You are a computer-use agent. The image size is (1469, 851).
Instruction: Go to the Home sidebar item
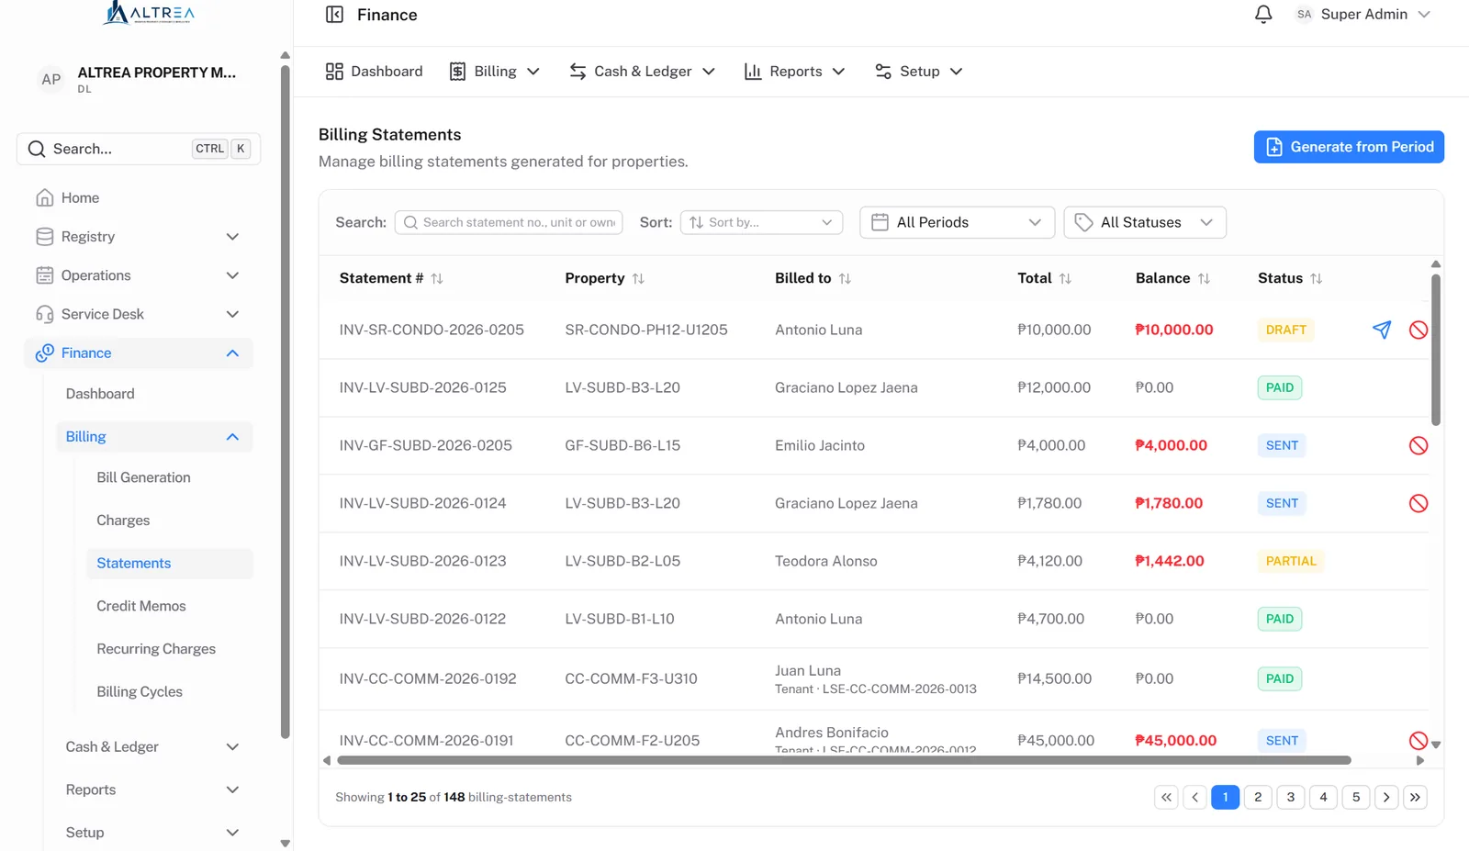click(x=138, y=197)
